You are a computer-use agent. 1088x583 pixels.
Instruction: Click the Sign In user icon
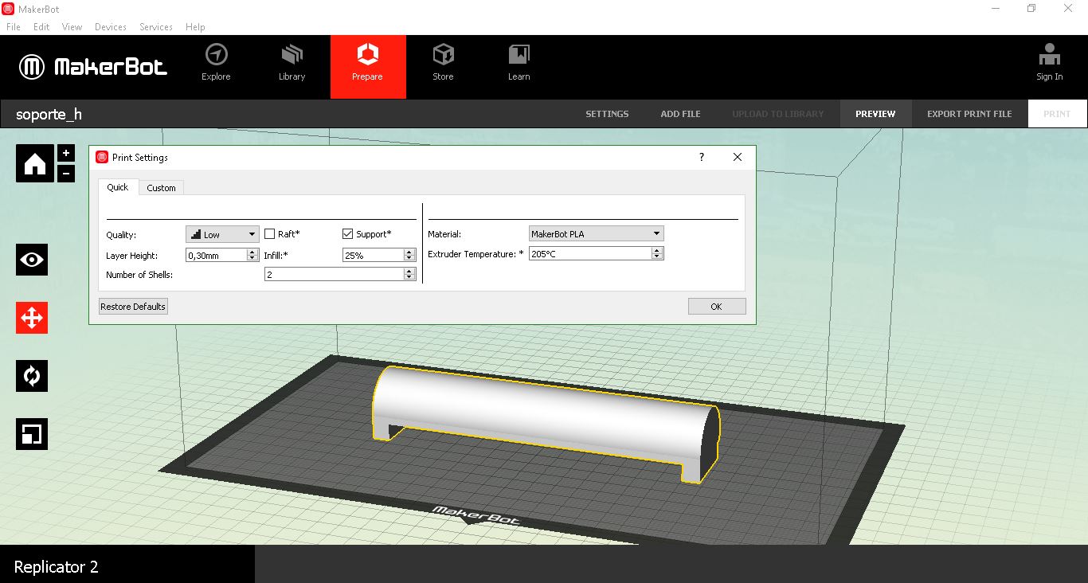tap(1049, 55)
